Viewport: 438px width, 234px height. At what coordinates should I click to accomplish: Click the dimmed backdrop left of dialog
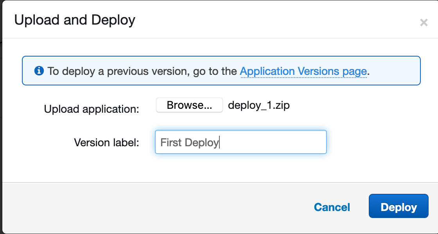(x=1, y=117)
